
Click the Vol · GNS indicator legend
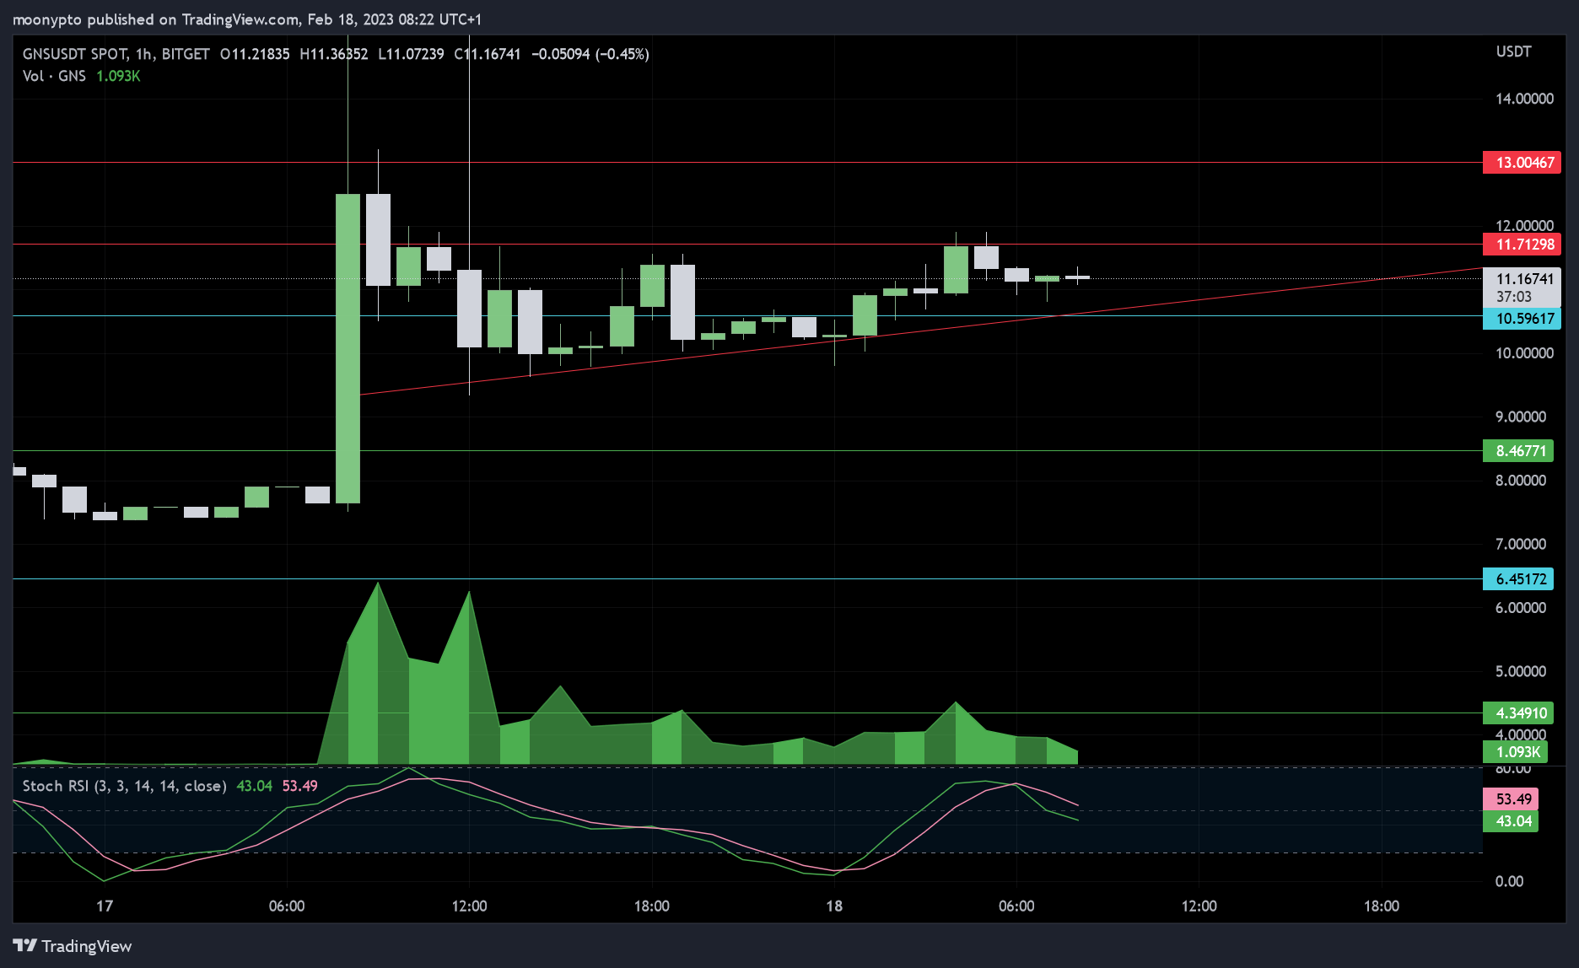(x=54, y=76)
